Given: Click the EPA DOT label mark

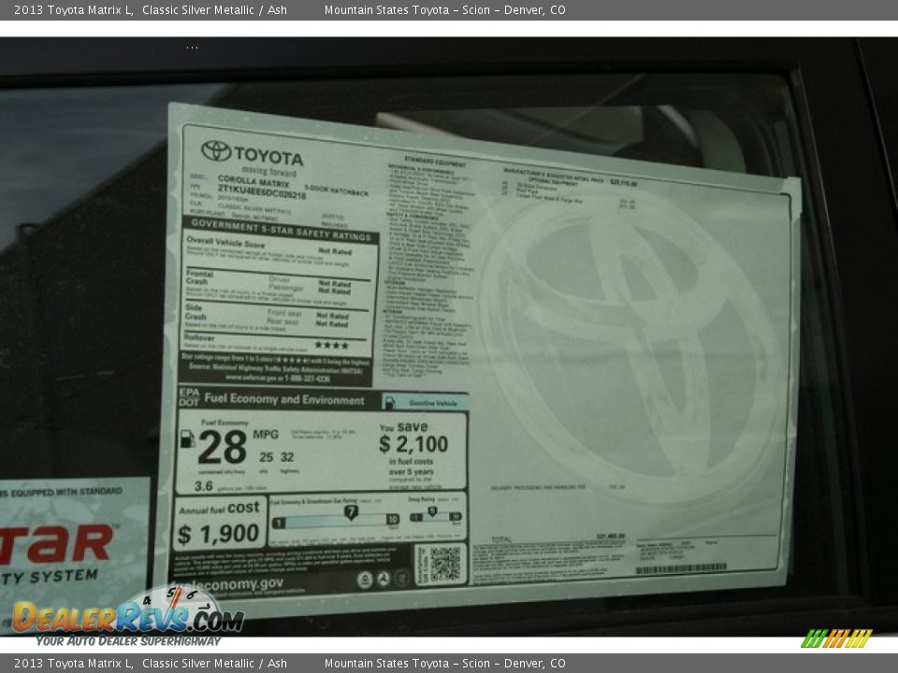Looking at the screenshot, I should (x=189, y=396).
